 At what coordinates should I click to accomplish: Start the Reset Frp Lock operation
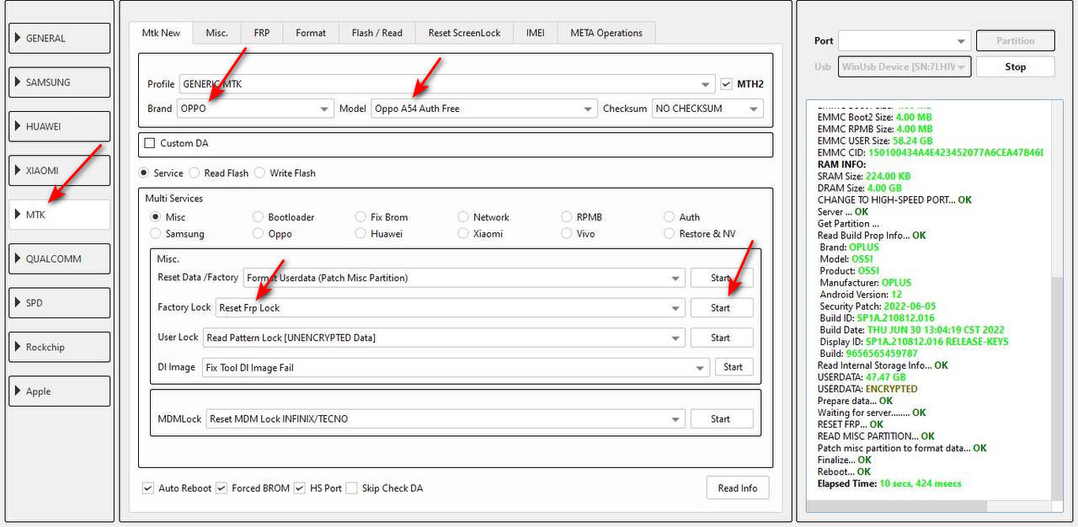click(x=722, y=308)
